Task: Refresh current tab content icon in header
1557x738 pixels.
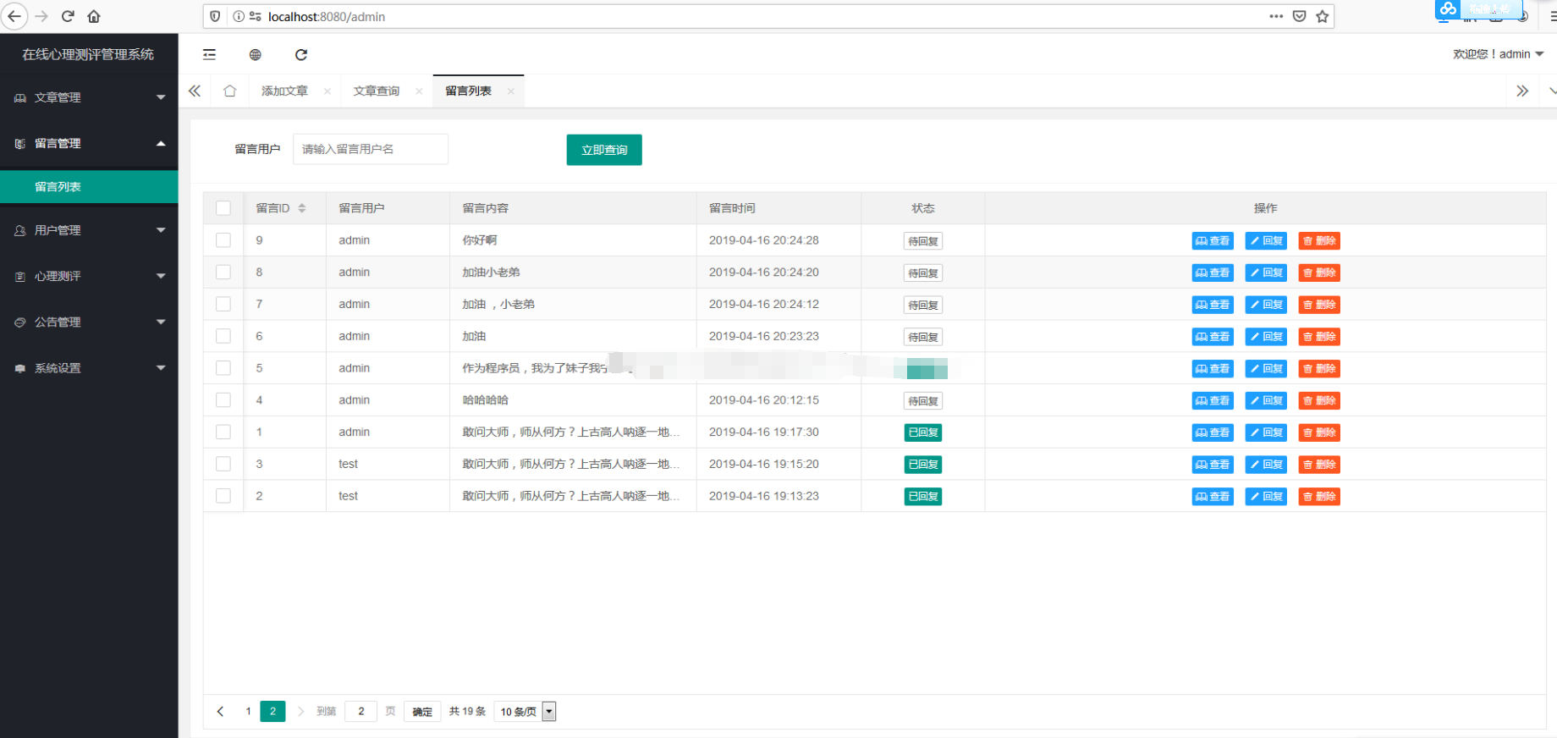Action: (301, 54)
